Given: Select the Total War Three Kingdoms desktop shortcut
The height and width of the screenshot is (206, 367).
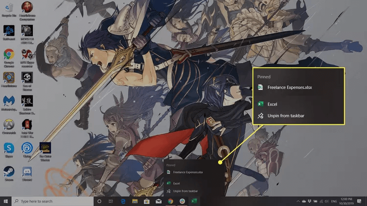Looking at the screenshot, I should (27, 128).
